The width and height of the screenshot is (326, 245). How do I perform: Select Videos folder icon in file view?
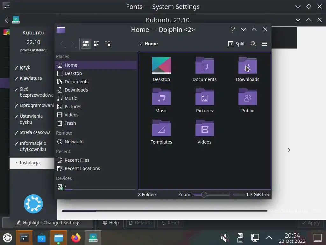tap(205, 128)
